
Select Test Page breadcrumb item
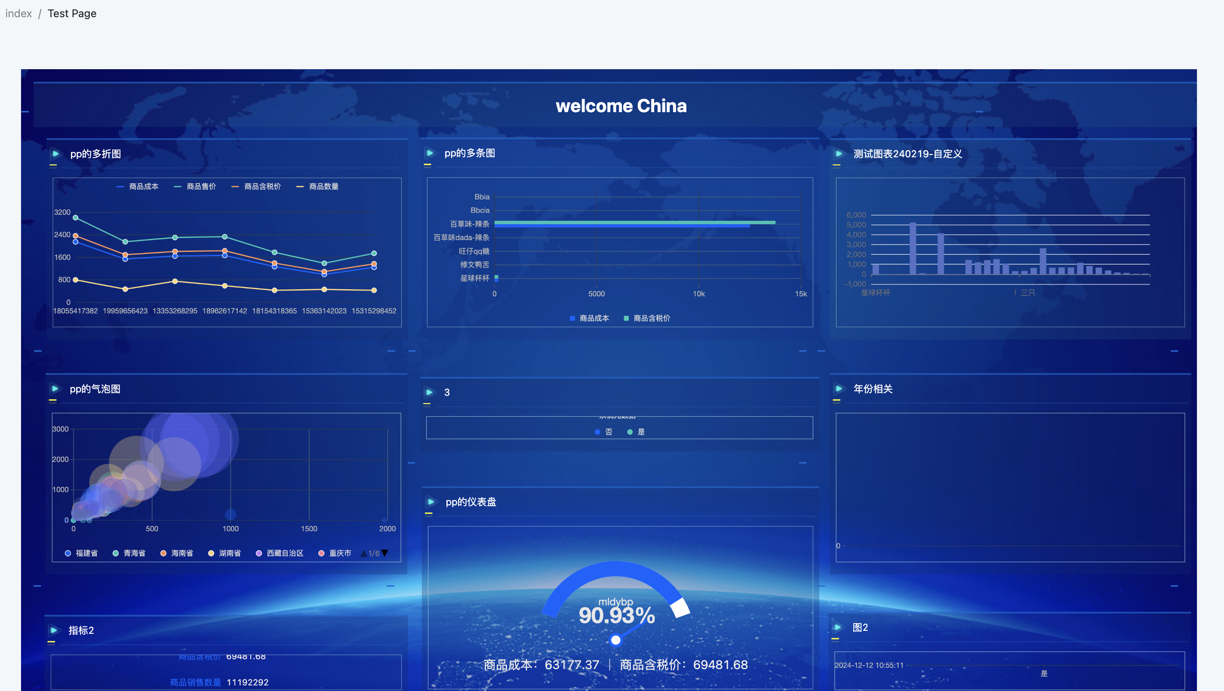(x=72, y=13)
